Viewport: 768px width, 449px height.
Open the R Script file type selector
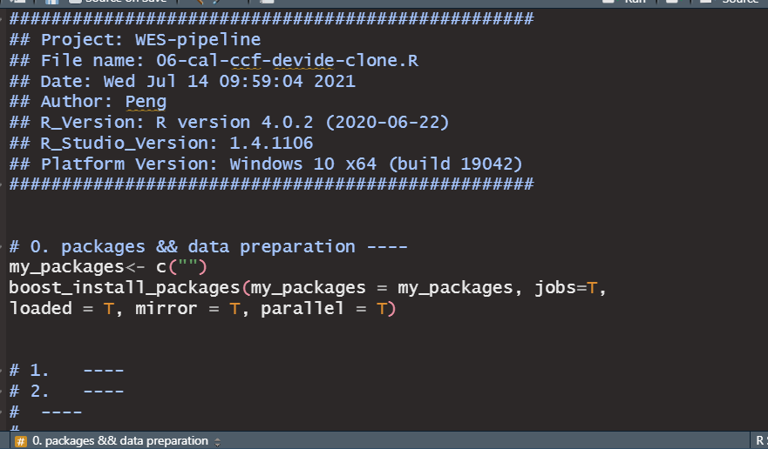coord(761,440)
